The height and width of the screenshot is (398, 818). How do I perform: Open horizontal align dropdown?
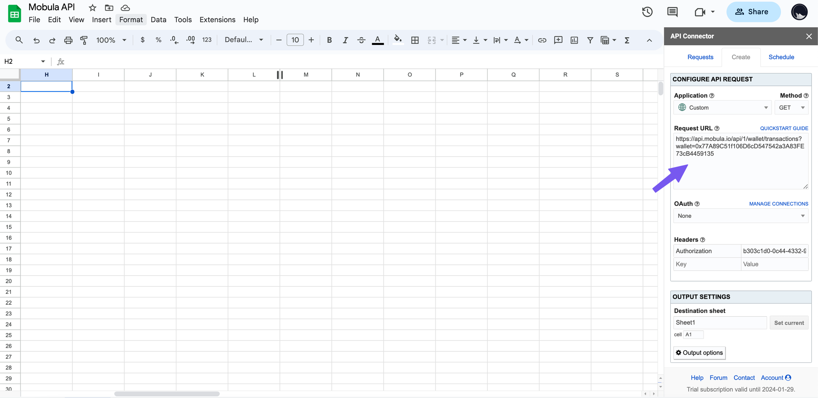coord(459,40)
